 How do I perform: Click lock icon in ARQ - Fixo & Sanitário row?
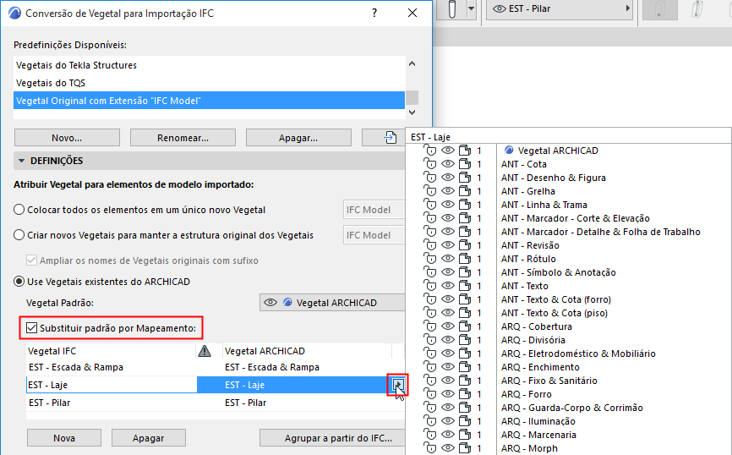point(430,381)
